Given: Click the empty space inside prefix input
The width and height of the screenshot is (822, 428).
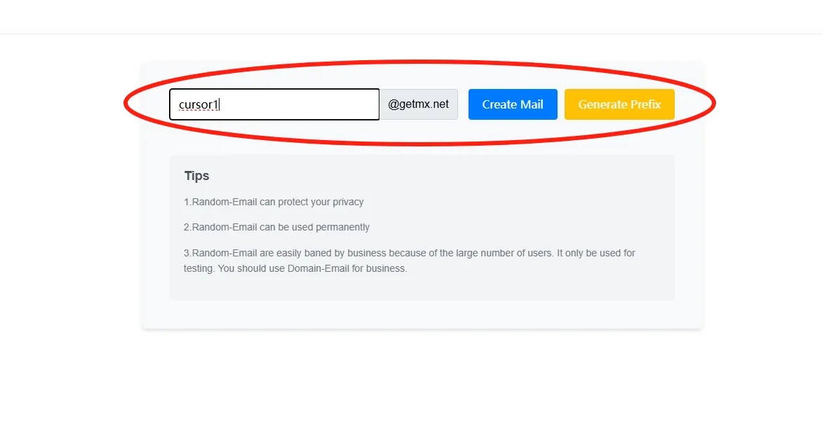Looking at the screenshot, I should click(299, 104).
